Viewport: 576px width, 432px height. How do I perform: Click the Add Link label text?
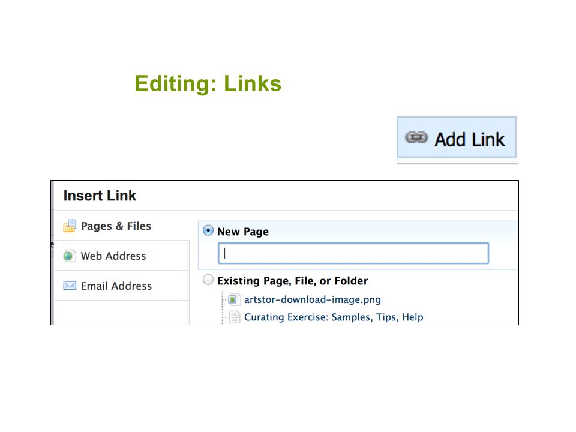pyautogui.click(x=470, y=140)
